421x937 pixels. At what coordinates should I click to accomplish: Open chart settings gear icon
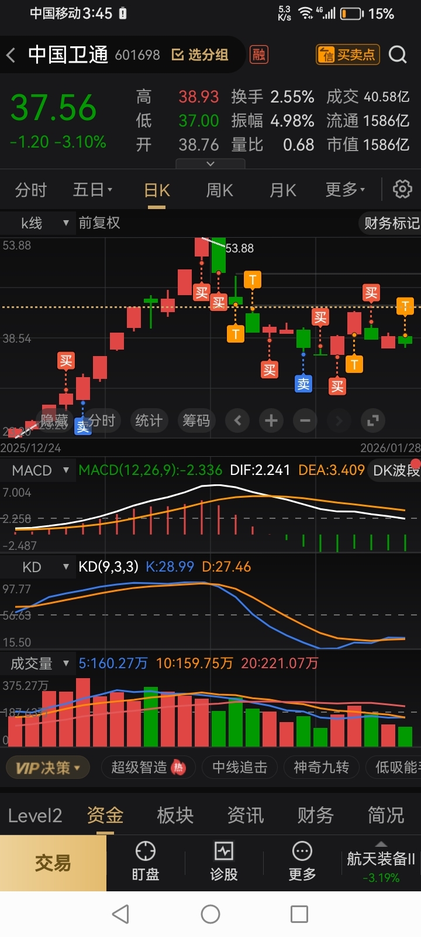(402, 189)
